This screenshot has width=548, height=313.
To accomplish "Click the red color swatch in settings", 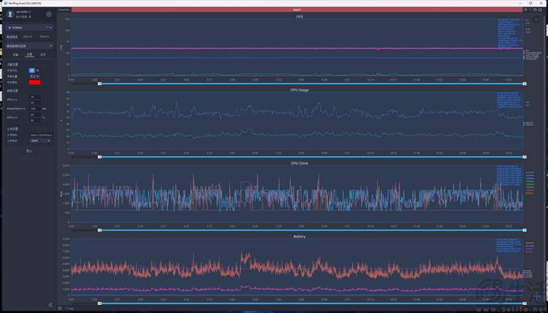I will [x=34, y=82].
